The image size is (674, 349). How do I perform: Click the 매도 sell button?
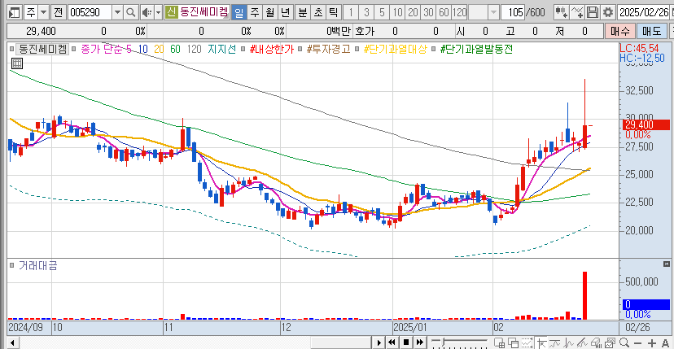[x=652, y=31]
